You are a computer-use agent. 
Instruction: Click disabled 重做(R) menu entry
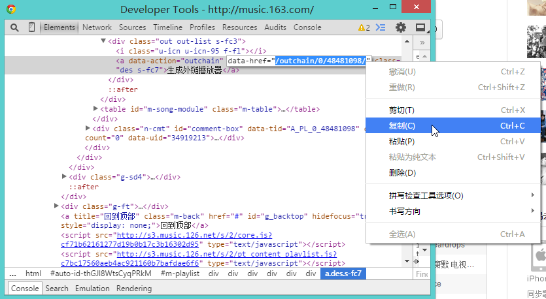click(x=453, y=87)
